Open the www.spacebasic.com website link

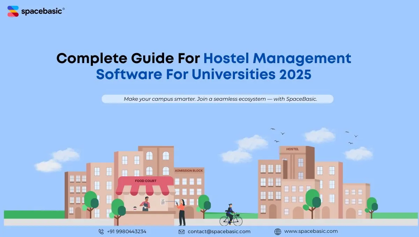tap(311, 231)
